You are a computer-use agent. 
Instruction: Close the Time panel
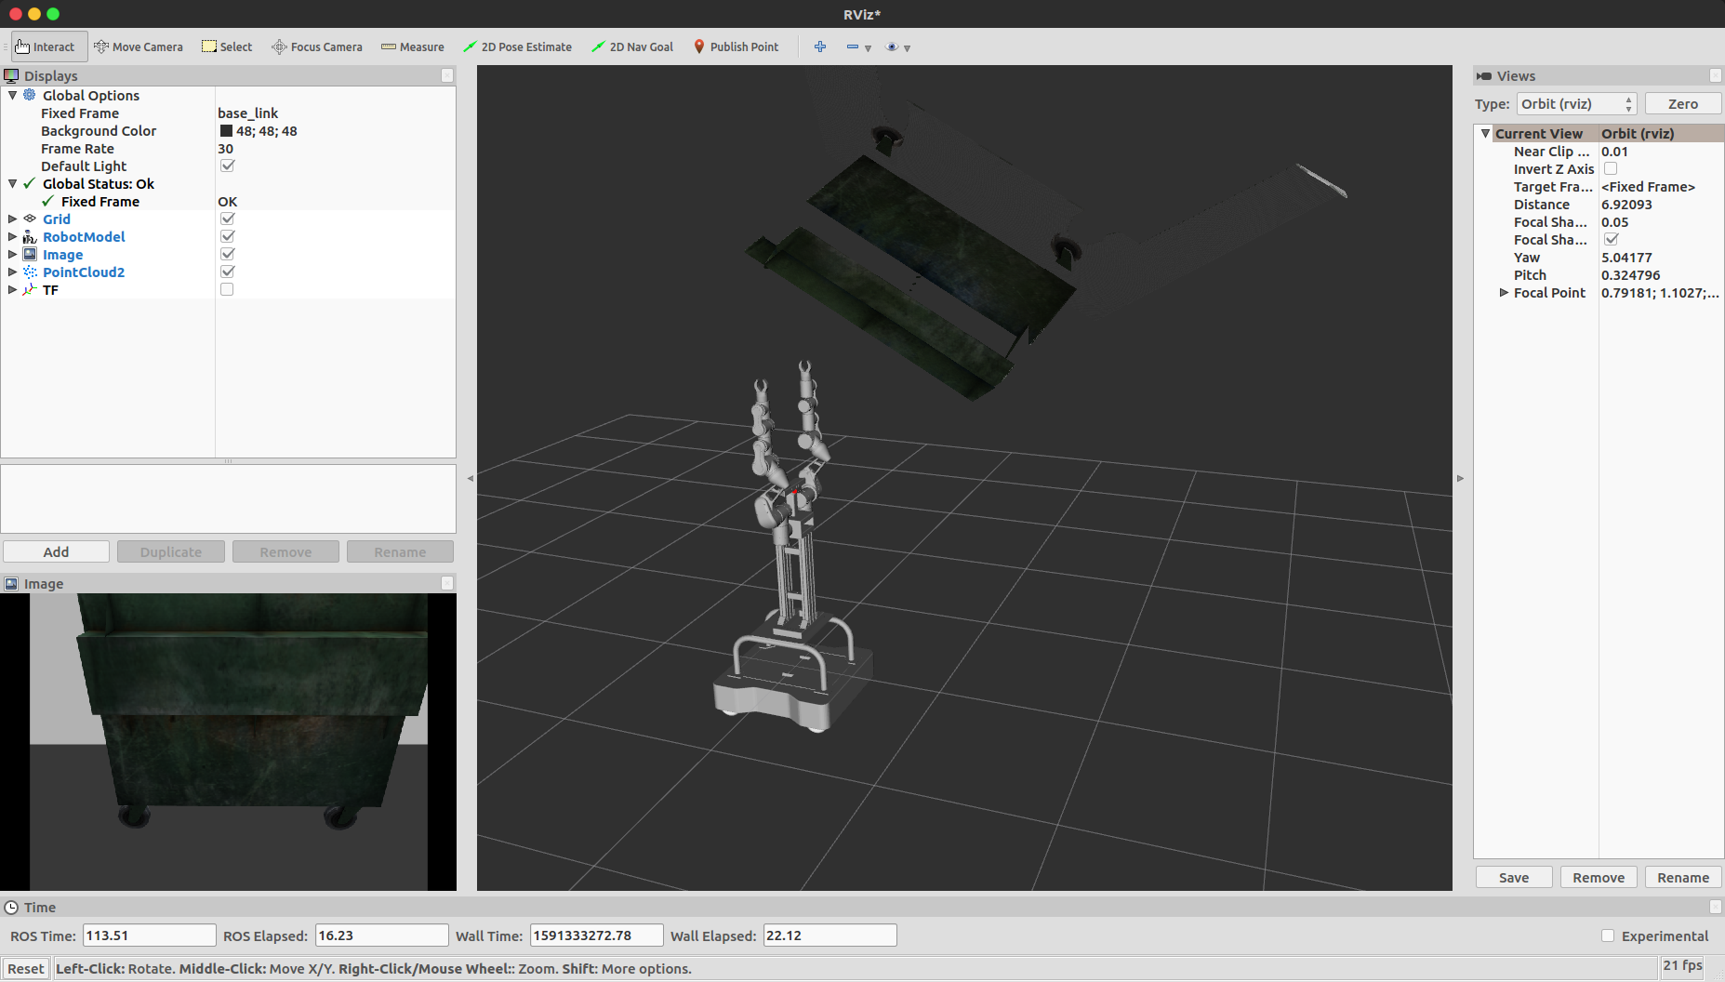point(1716,907)
